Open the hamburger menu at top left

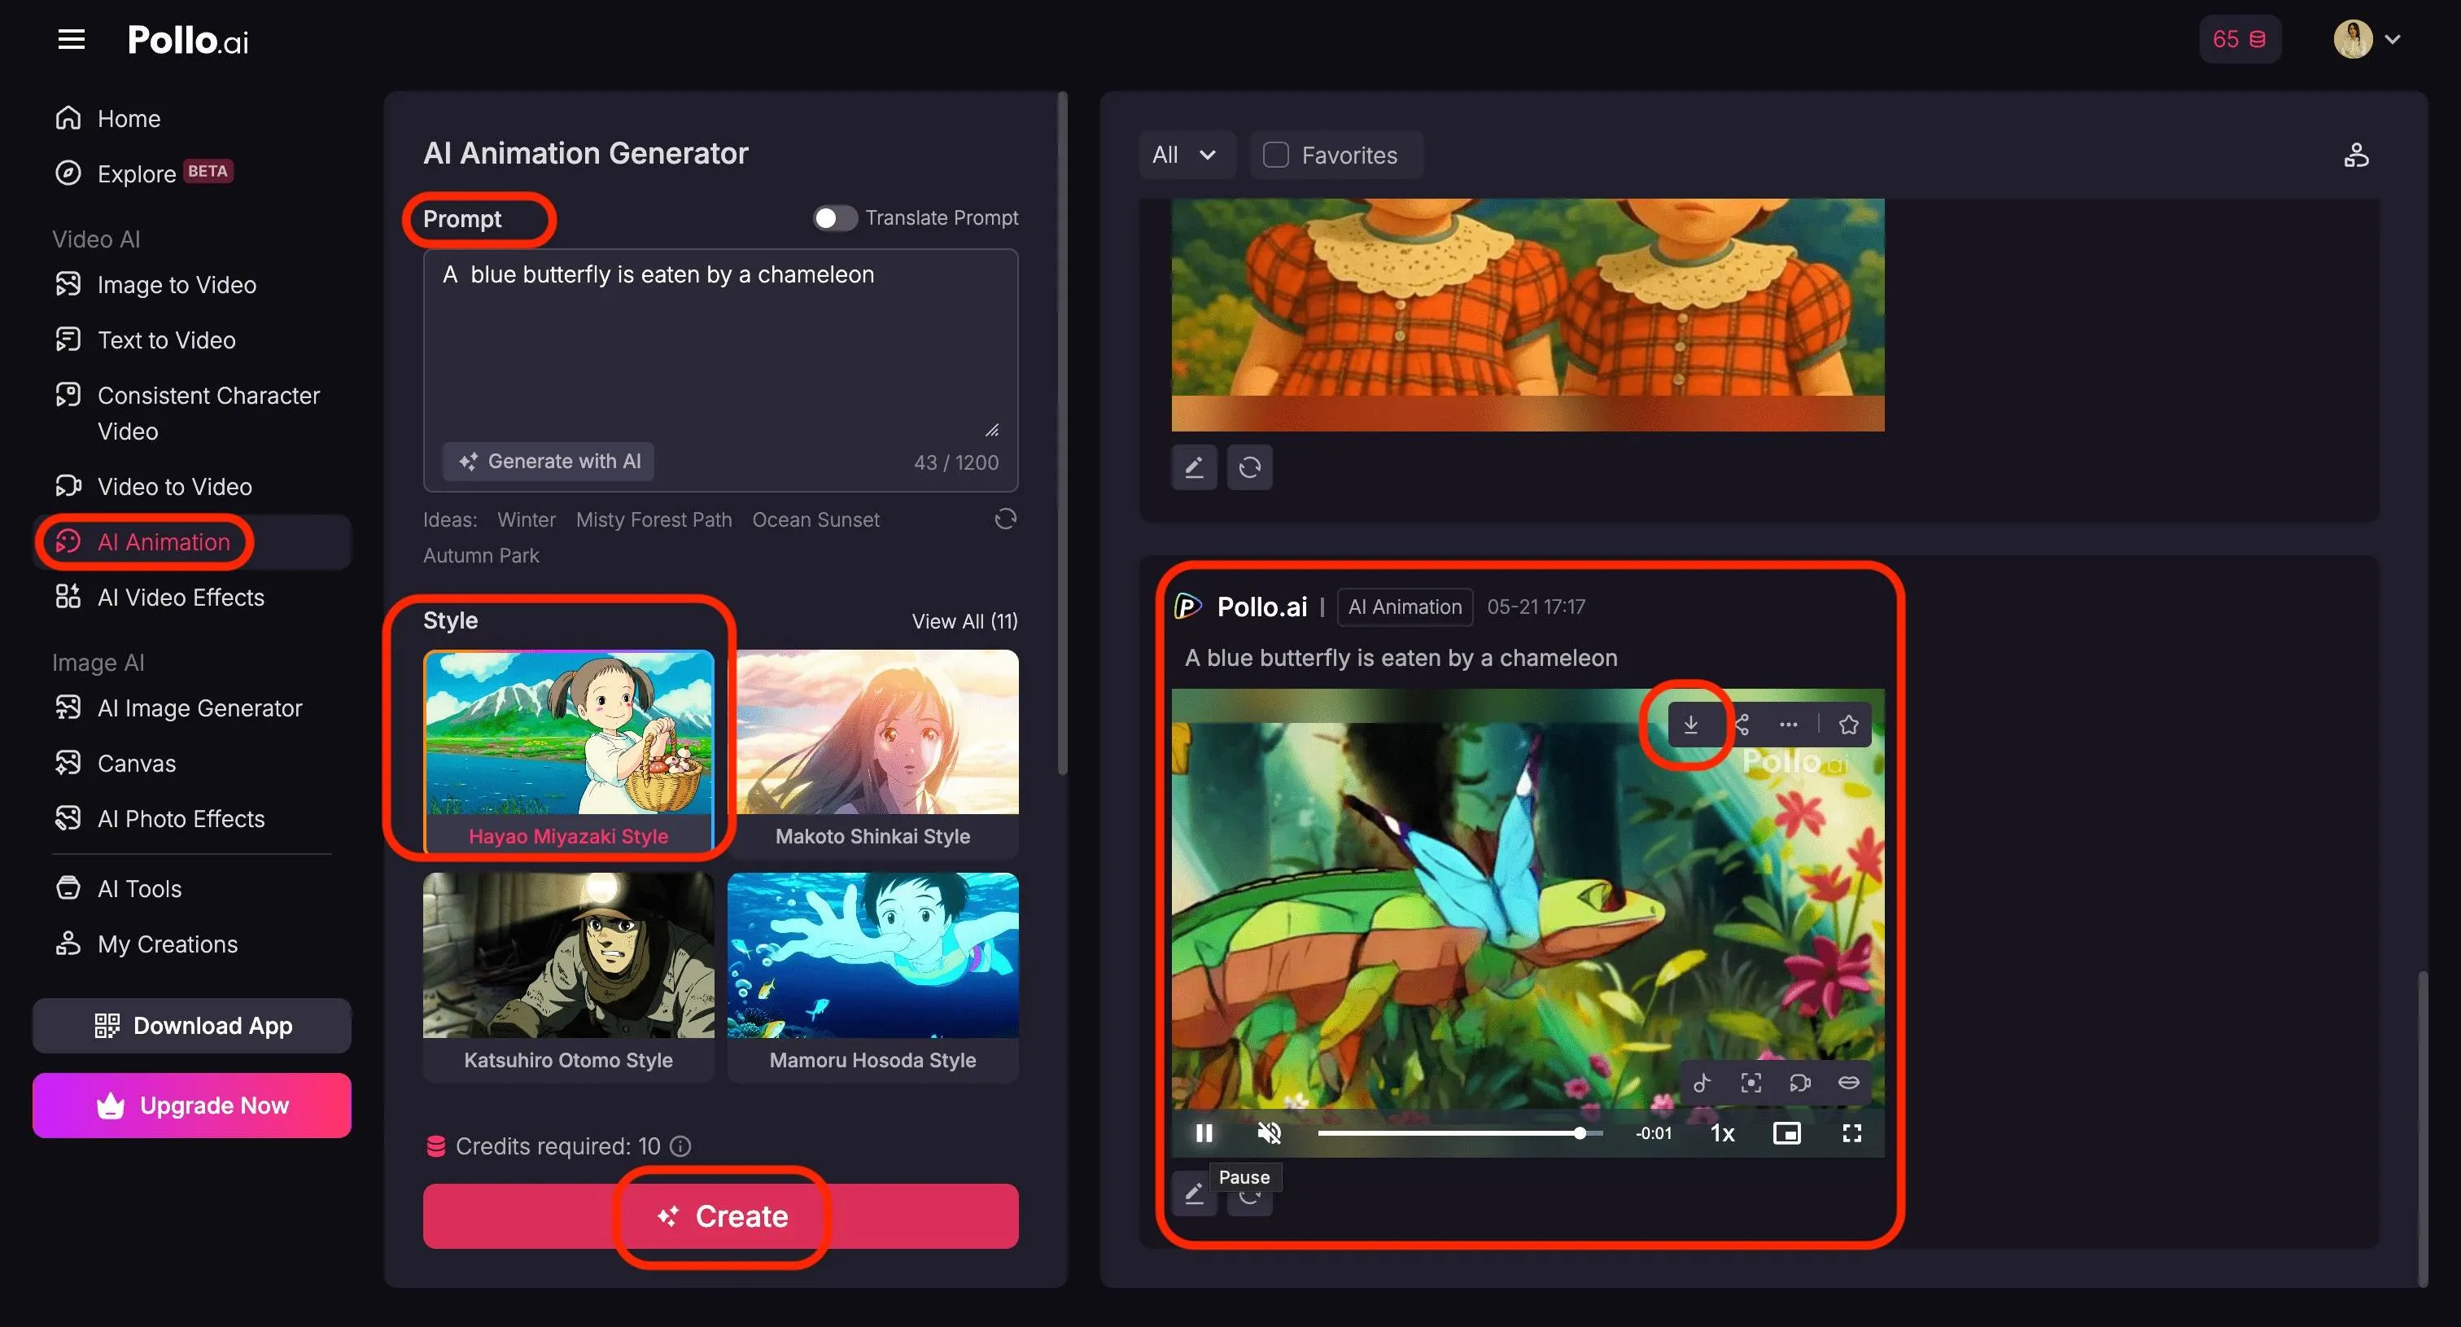pos(72,39)
